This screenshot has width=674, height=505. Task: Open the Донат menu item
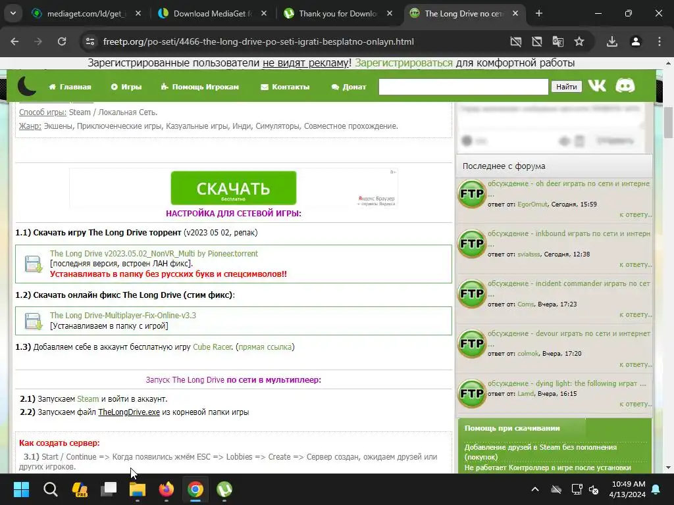[349, 87]
